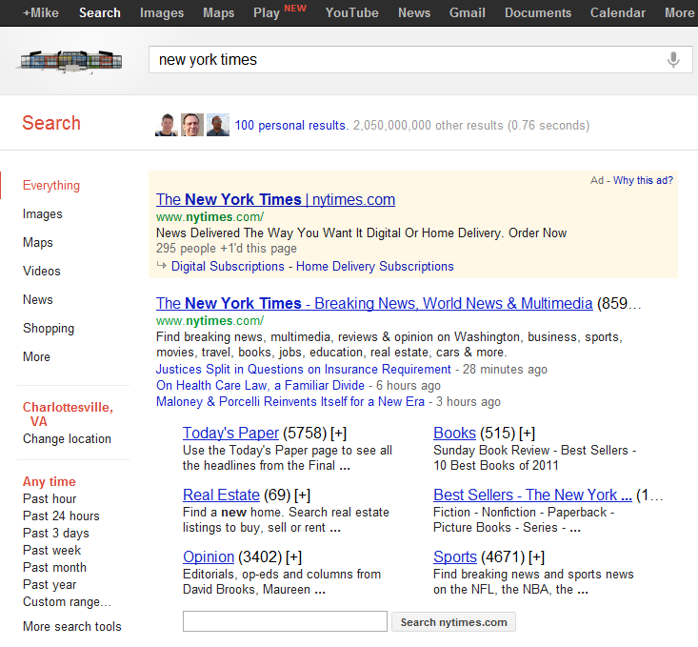
Task: Open On Health Care Law article
Action: 260,386
